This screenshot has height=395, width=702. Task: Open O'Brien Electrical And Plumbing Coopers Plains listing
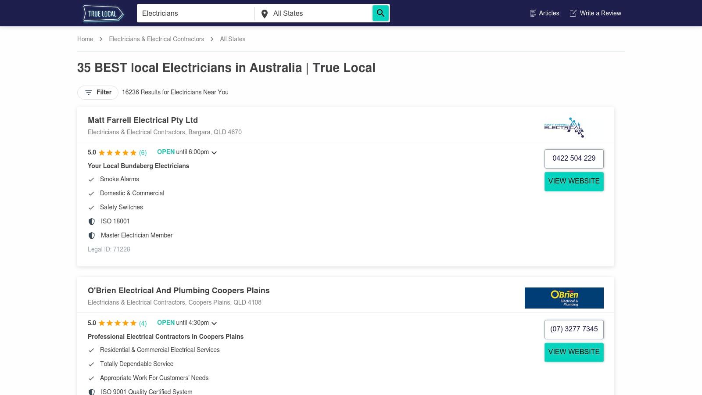click(x=179, y=291)
